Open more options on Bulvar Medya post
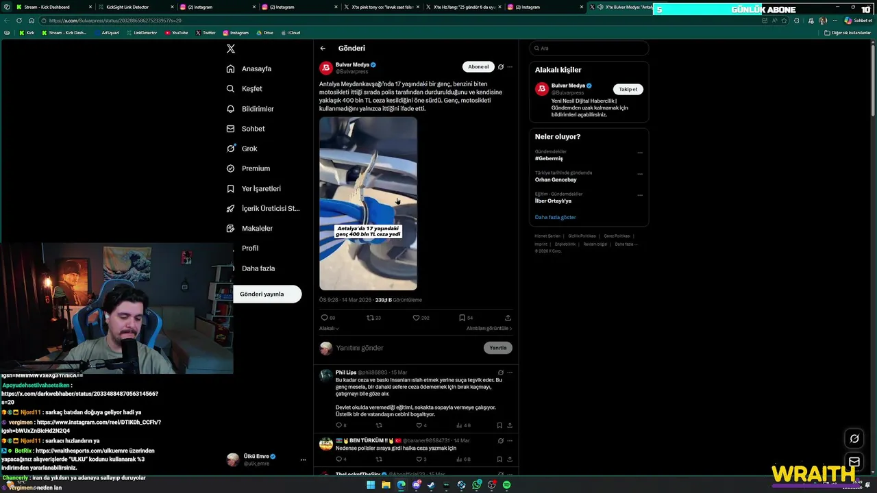Viewport: 877px width, 493px height. (510, 67)
